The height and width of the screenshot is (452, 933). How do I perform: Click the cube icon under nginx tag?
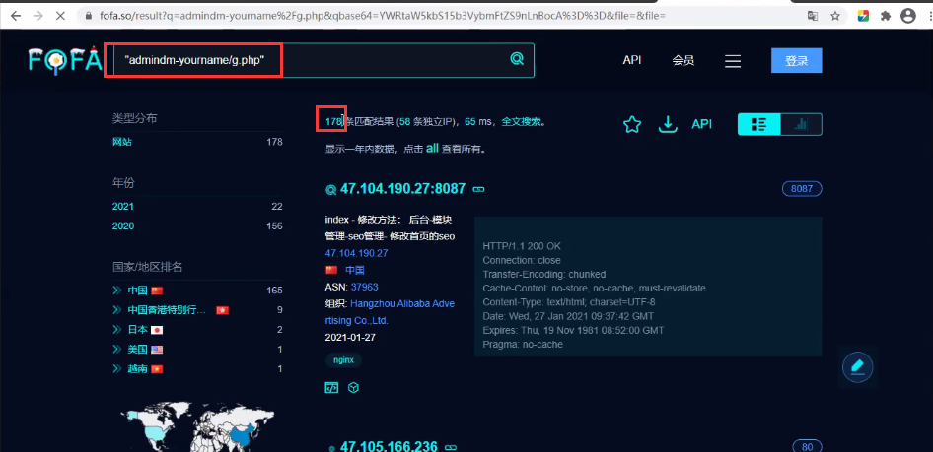point(353,387)
